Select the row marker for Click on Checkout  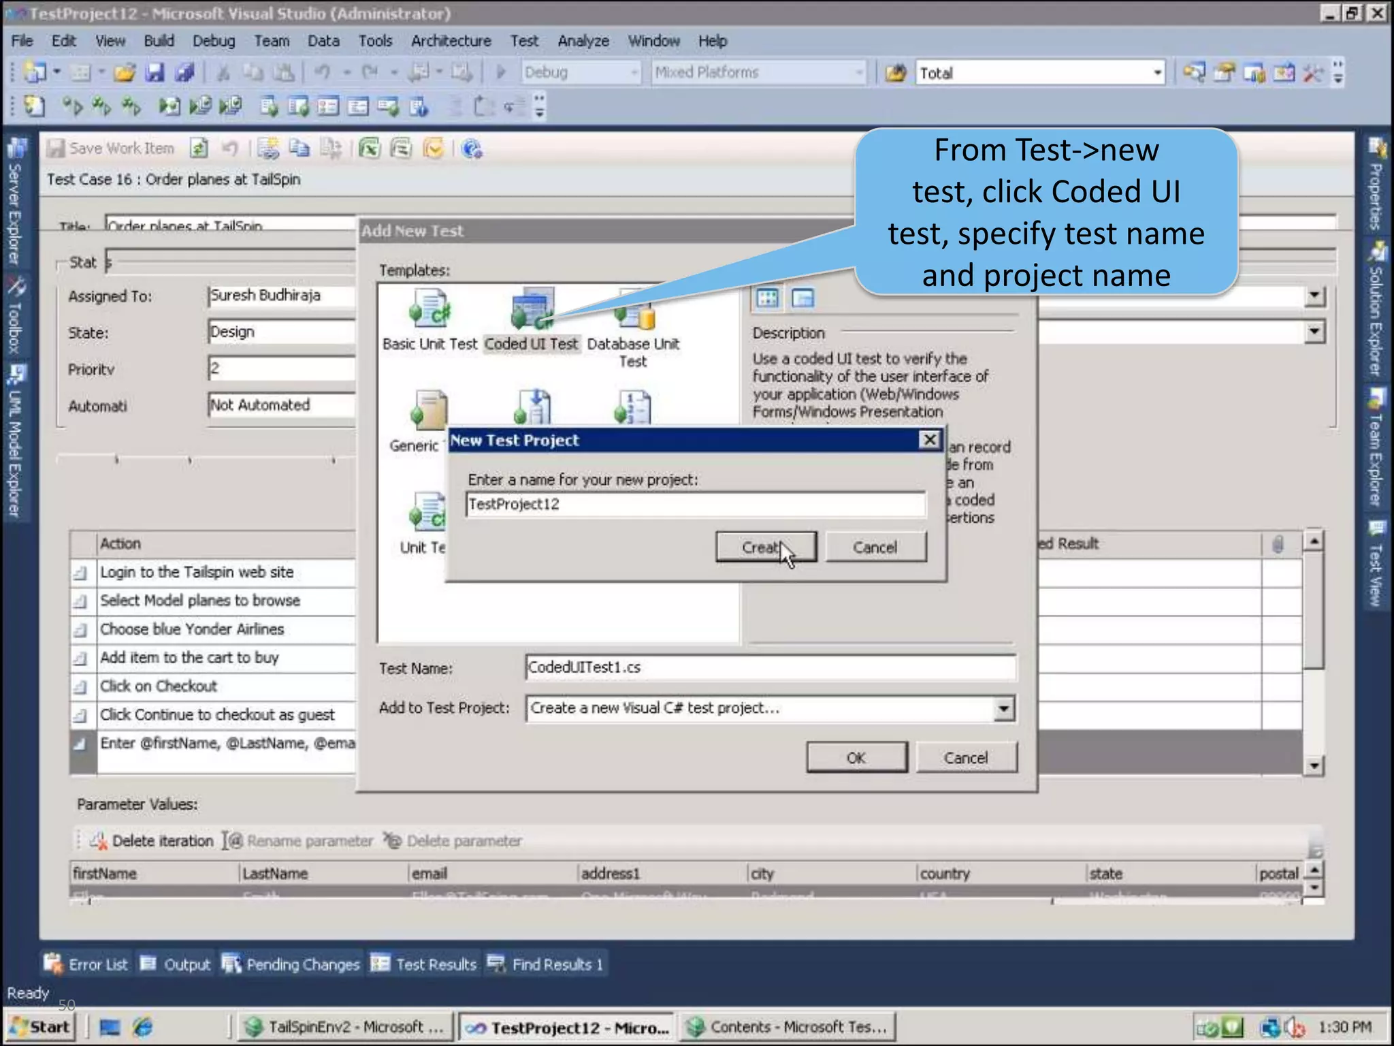coord(82,686)
